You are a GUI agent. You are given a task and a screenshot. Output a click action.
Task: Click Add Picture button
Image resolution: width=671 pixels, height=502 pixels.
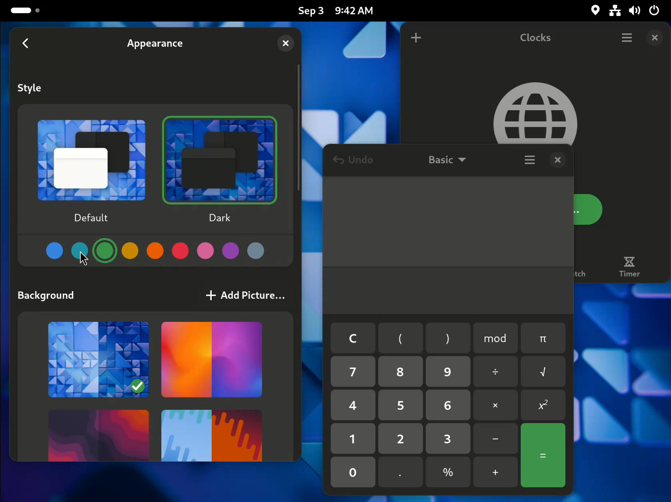245,295
